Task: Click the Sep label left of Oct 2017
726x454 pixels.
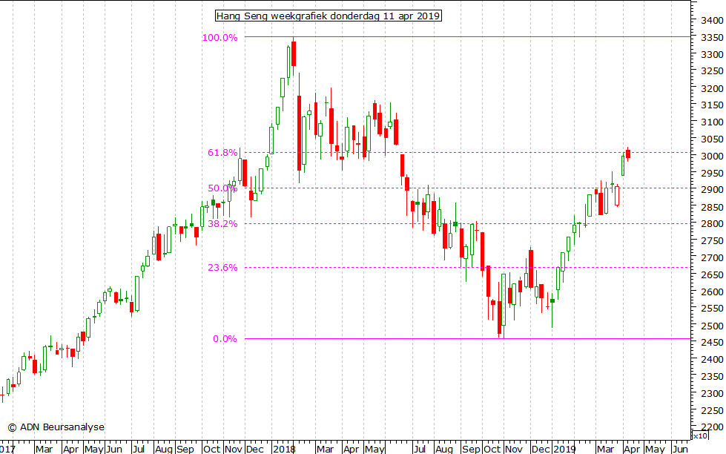Action: 185,449
